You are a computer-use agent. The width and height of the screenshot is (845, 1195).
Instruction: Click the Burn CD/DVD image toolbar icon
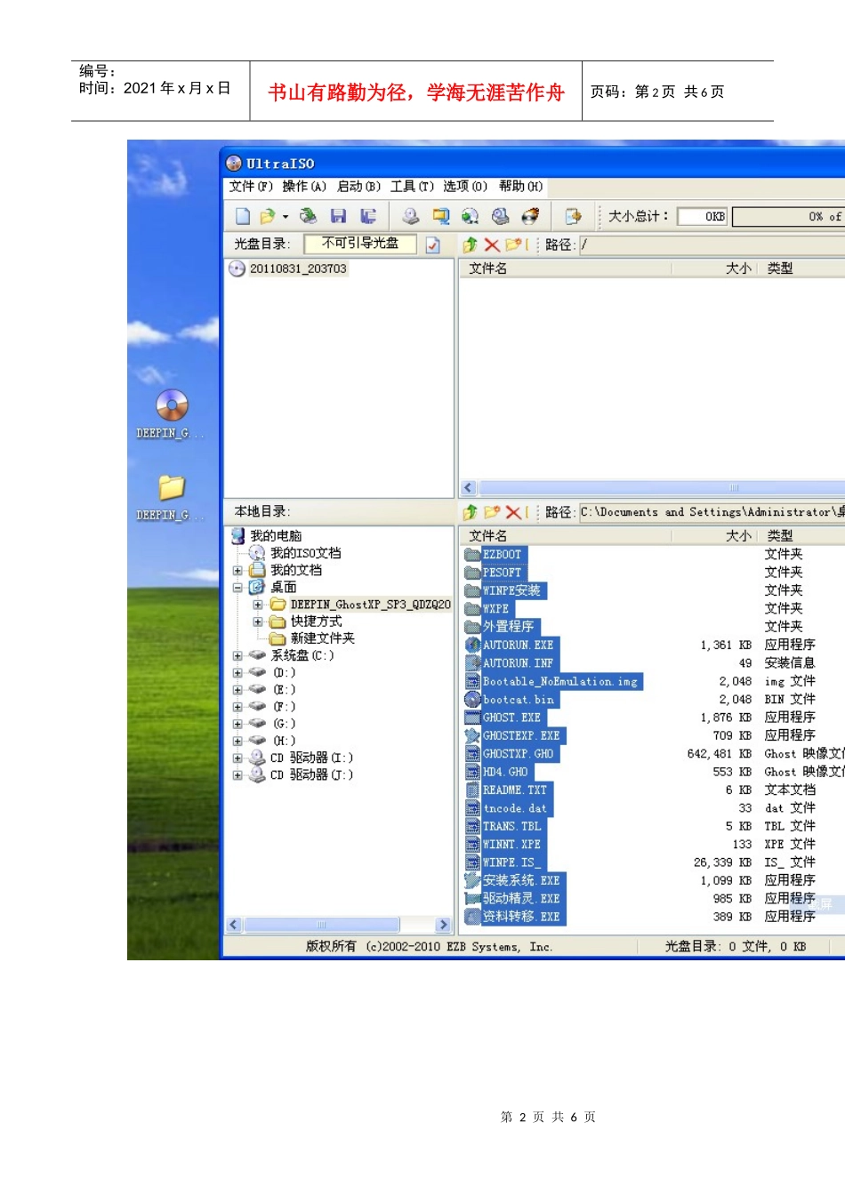530,216
